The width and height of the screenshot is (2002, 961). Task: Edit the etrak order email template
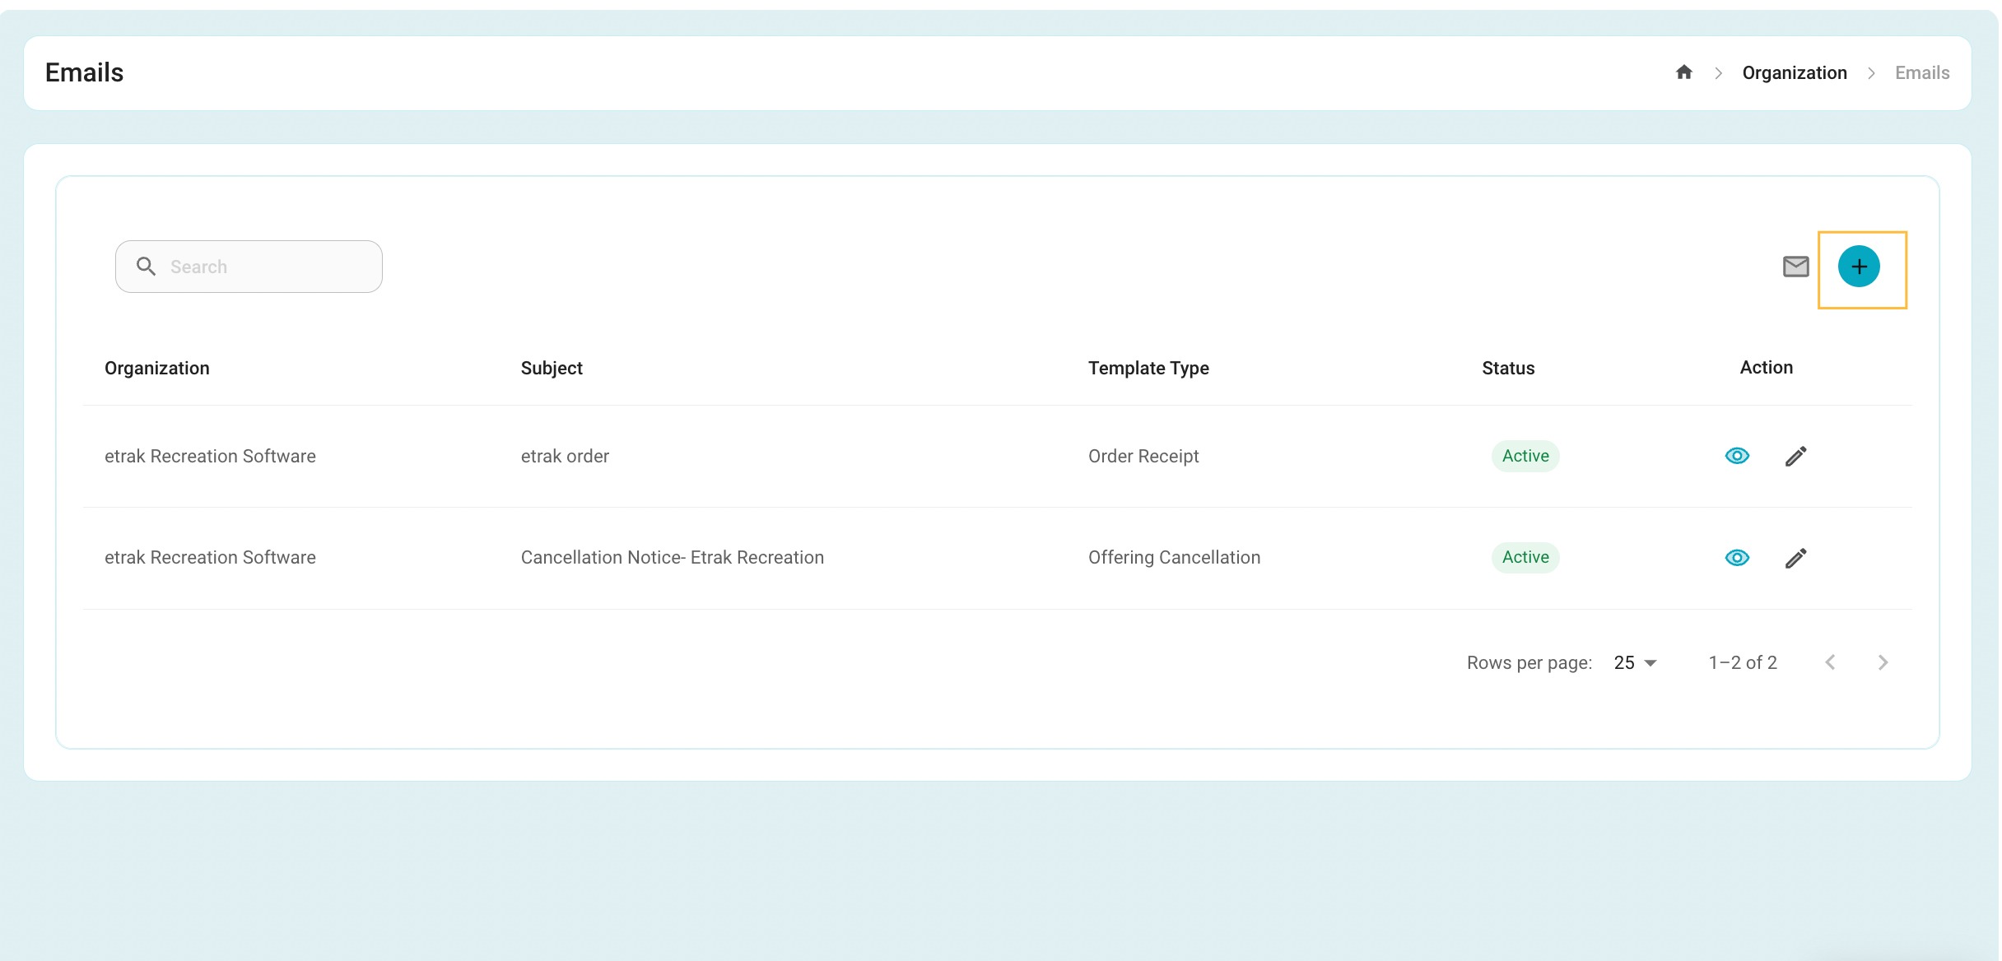[1796, 456]
